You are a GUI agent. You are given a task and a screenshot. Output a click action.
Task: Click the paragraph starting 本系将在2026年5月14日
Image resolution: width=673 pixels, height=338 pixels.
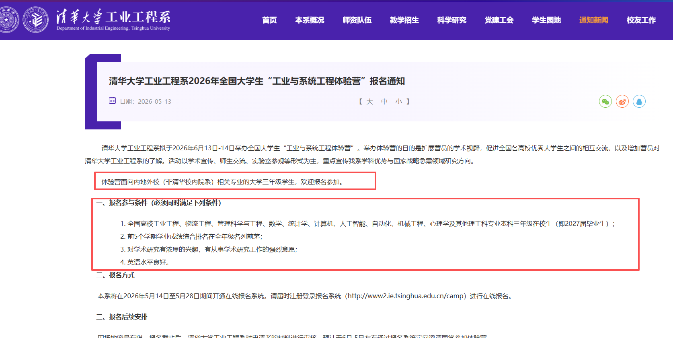click(306, 296)
